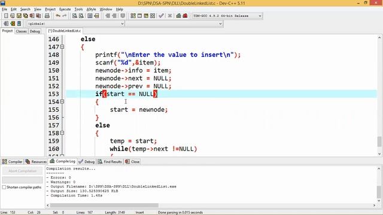Undo the last edit using toolbar
This screenshot has width=383, height=215.
58,16
